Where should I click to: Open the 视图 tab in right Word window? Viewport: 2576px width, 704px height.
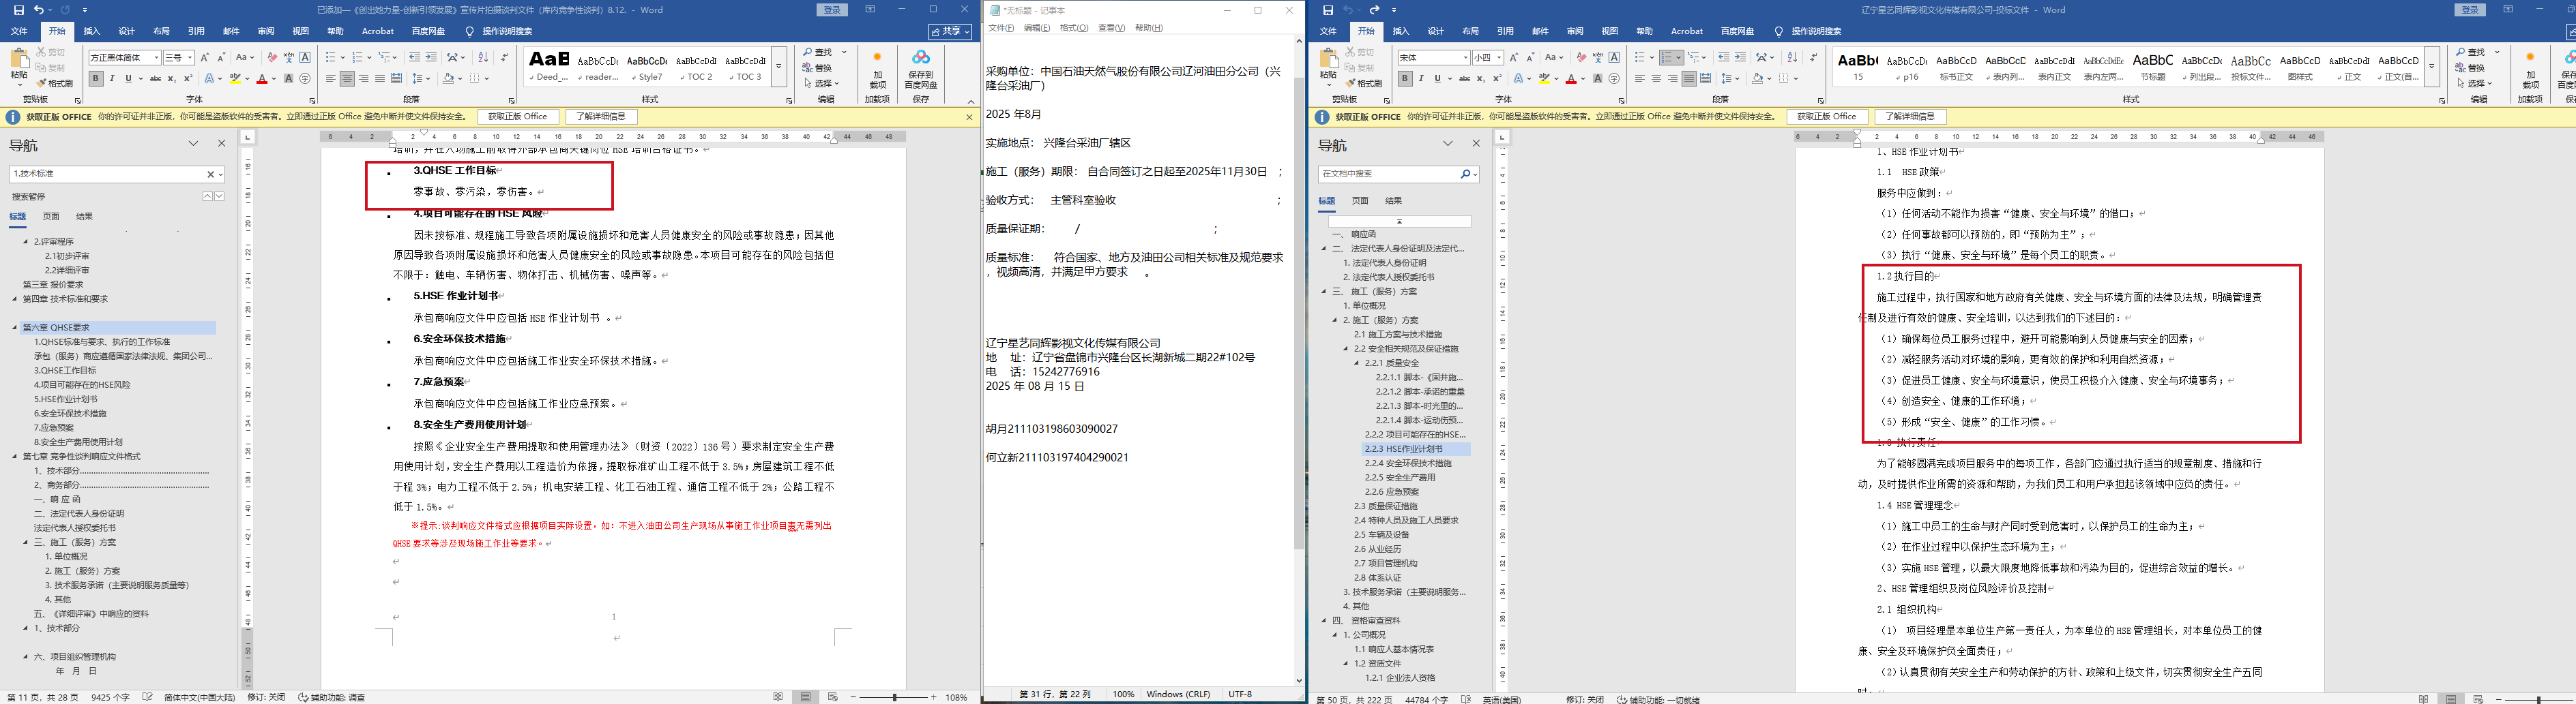(x=1609, y=32)
